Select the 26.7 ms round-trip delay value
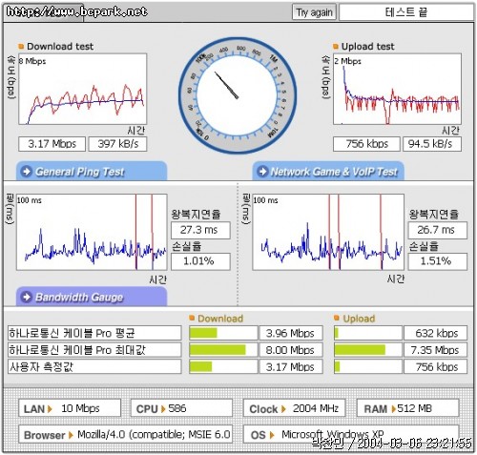Image resolution: width=477 pixels, height=455 pixels. click(438, 230)
